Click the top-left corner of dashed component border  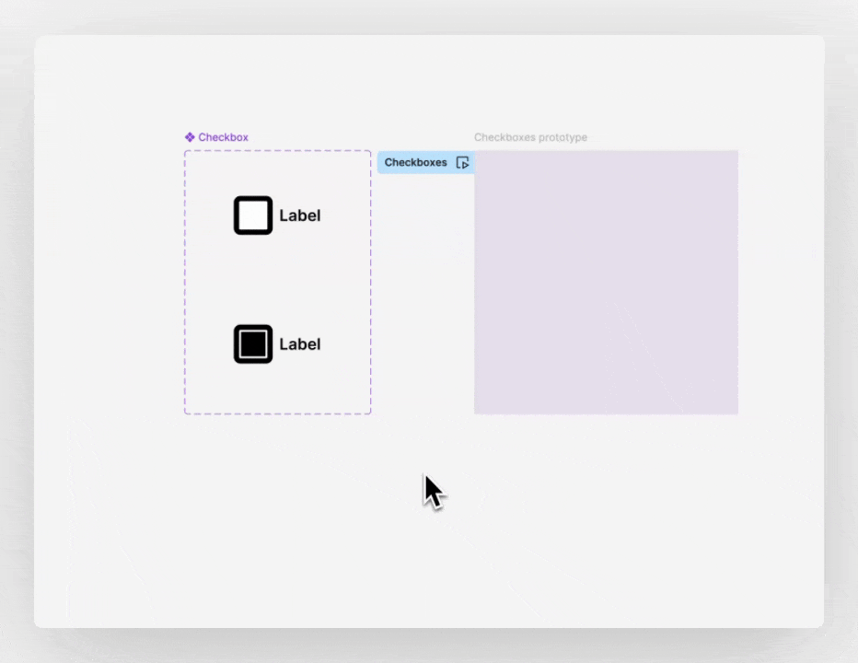185,152
